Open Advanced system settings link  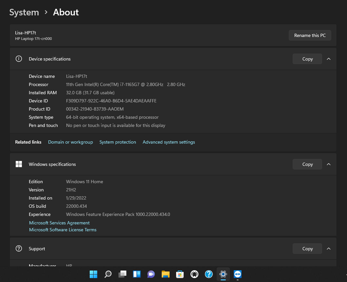(169, 142)
